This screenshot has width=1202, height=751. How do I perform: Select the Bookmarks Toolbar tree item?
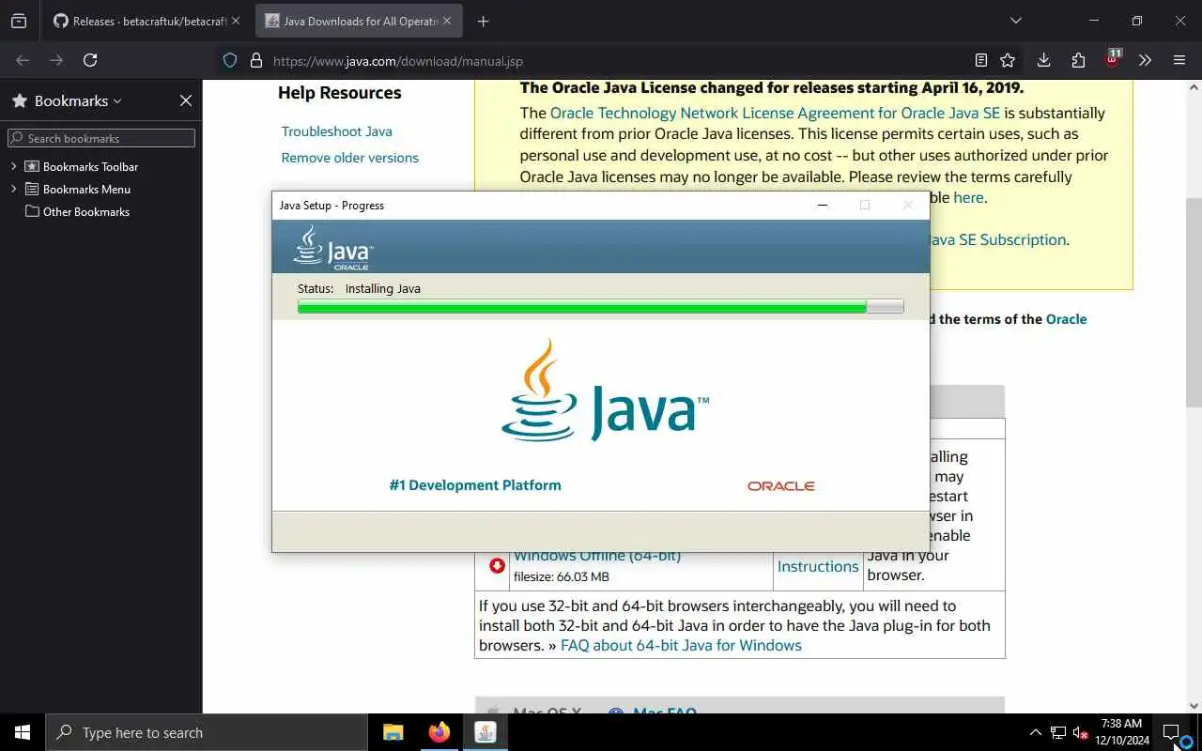pyautogui.click(x=90, y=166)
